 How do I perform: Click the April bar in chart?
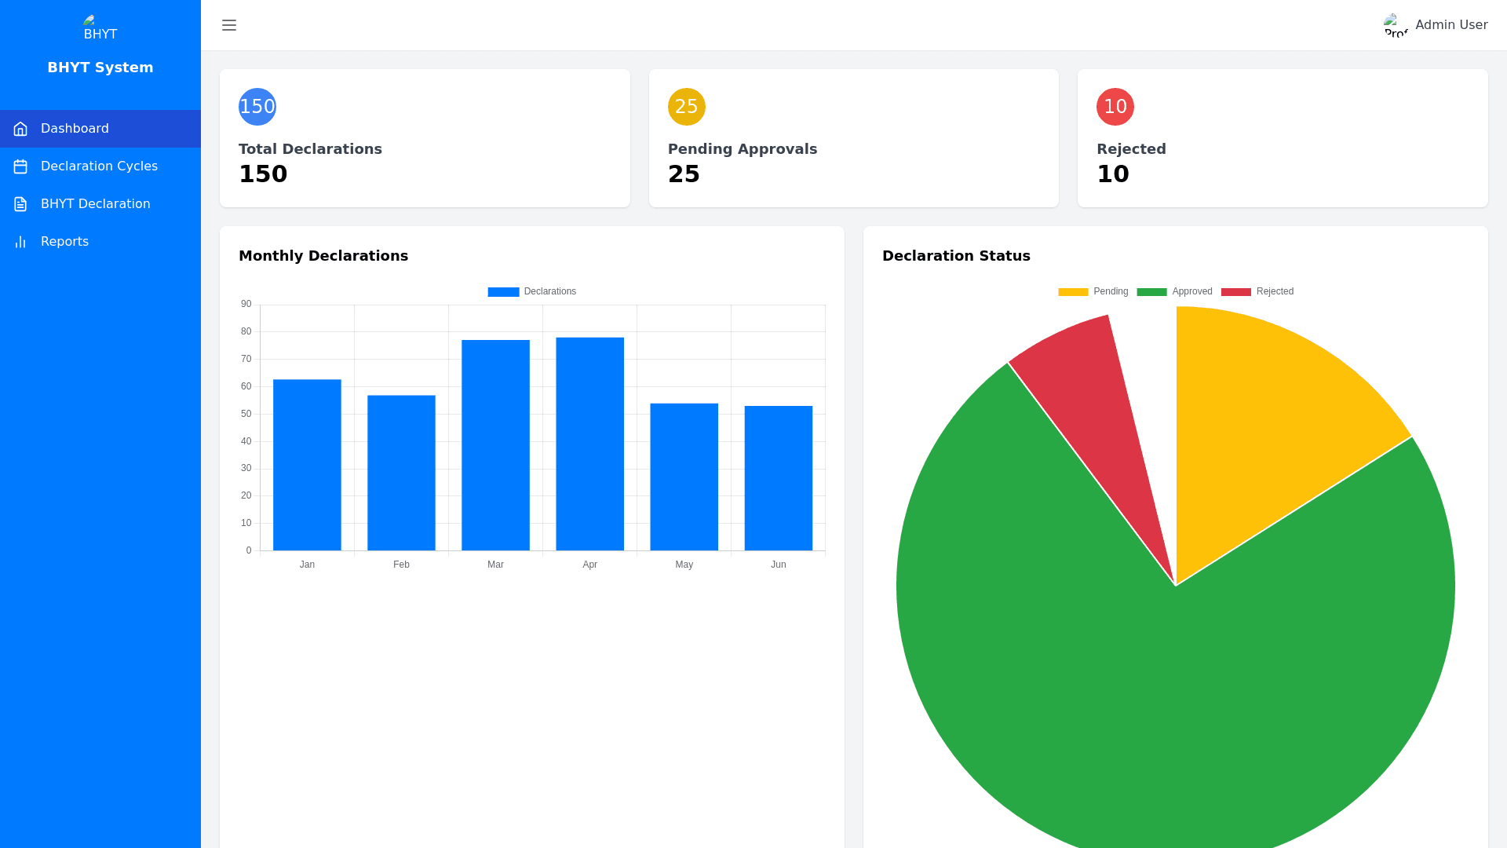[x=589, y=444]
